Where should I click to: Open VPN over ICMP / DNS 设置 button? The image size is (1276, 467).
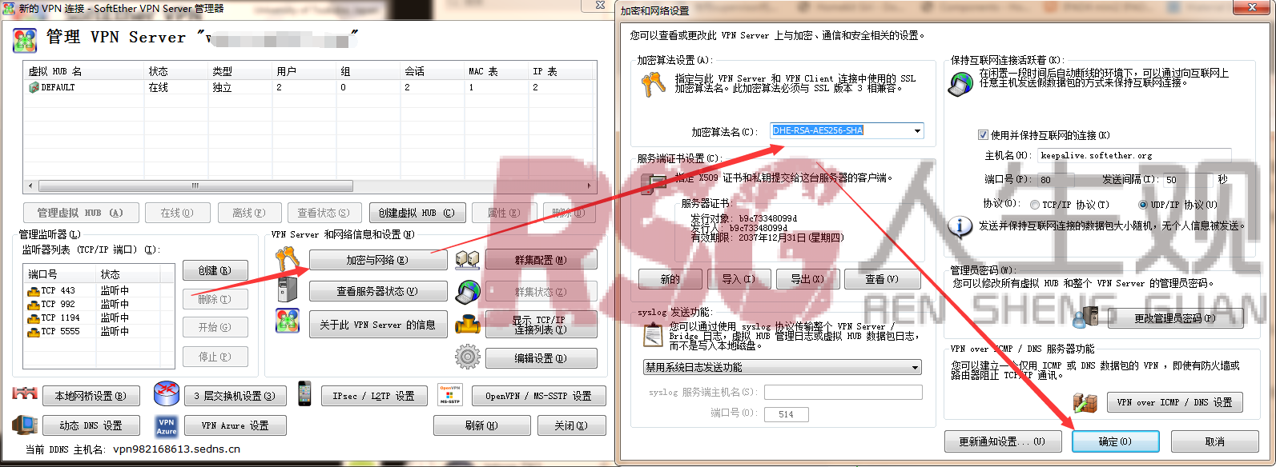coord(1174,402)
